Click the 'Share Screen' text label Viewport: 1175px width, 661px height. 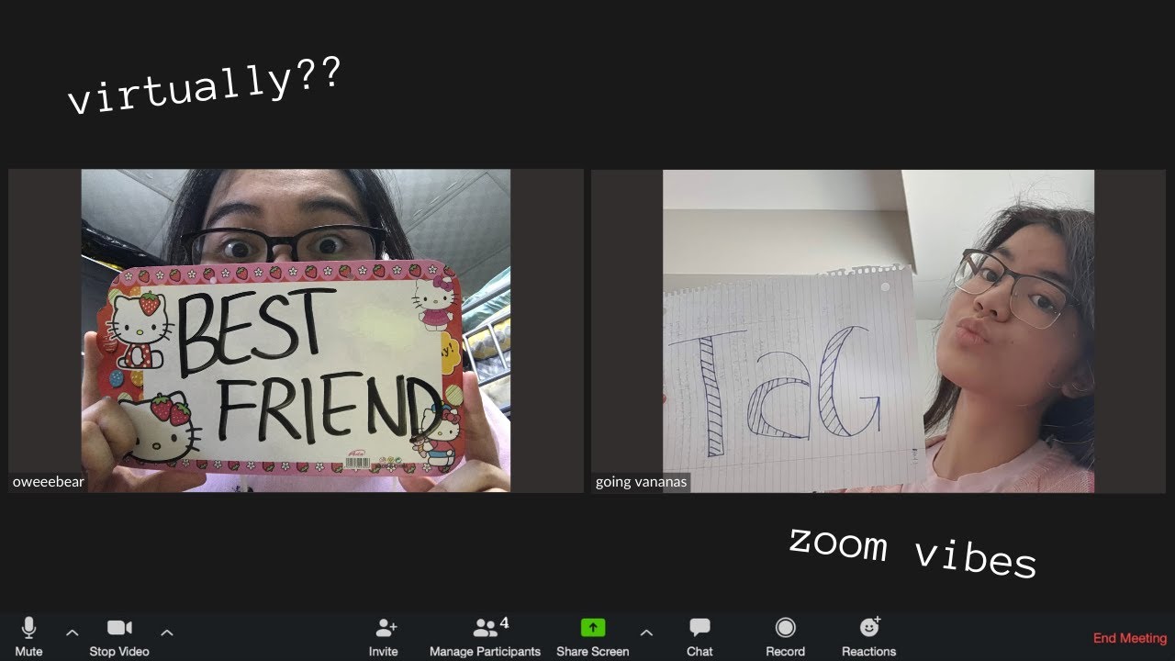(x=593, y=652)
